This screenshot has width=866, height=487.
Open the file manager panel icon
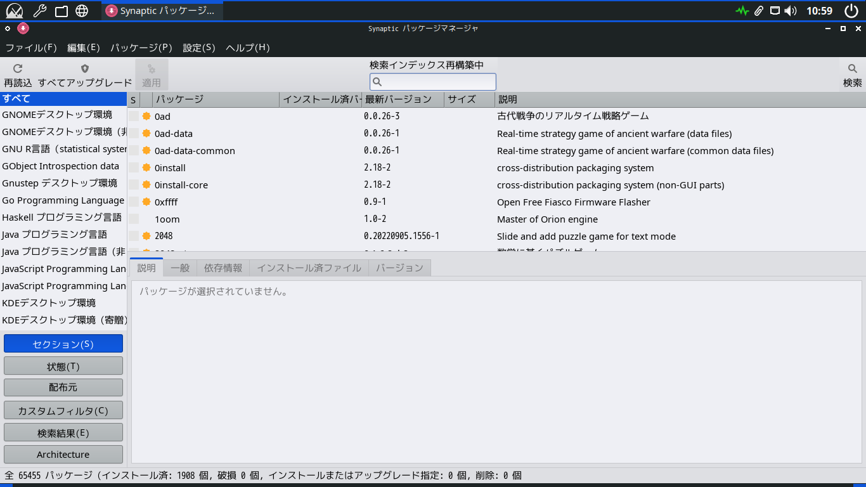(61, 11)
